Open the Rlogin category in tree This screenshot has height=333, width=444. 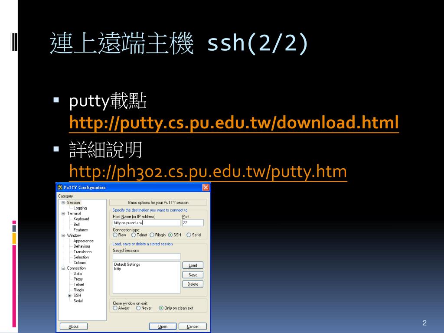[x=79, y=290]
